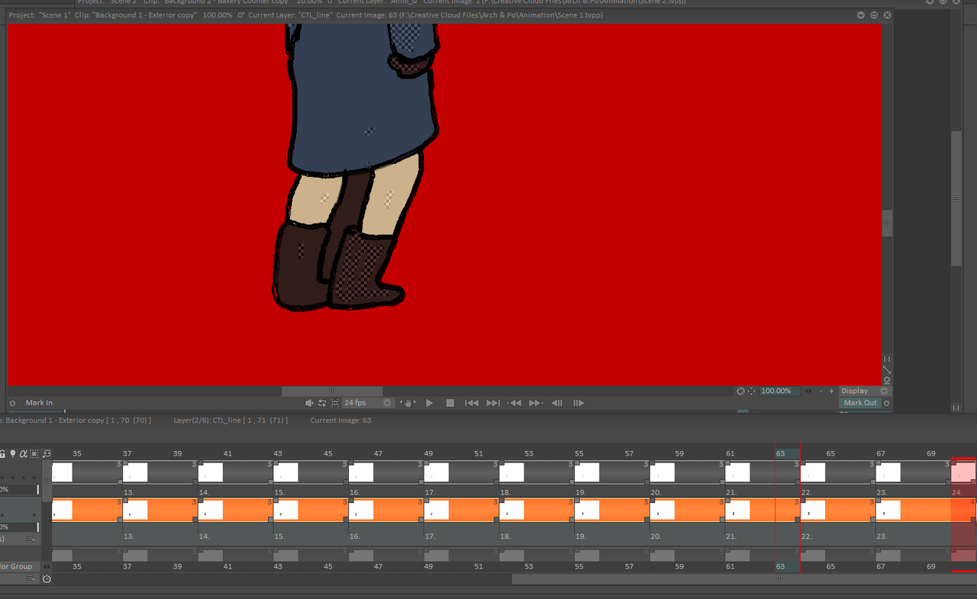This screenshot has width=977, height=599.
Task: Click instance label 20. under orange layer
Action: tap(656, 536)
